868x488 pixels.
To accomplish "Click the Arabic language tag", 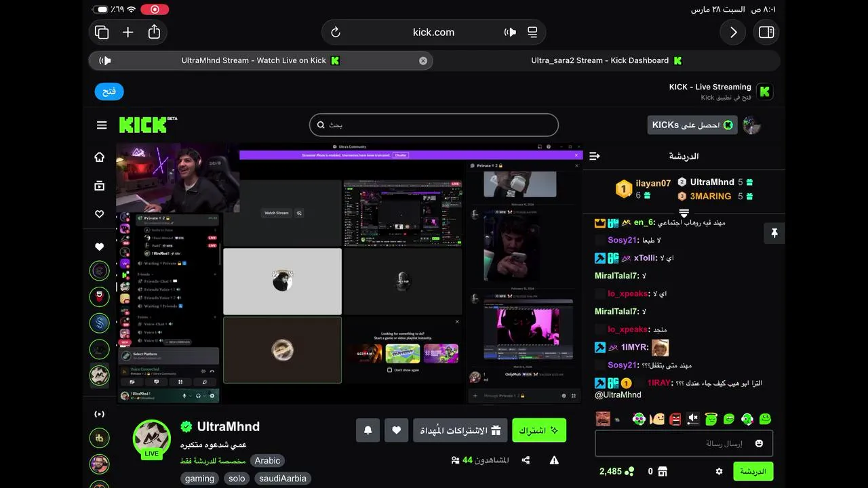I will click(267, 461).
